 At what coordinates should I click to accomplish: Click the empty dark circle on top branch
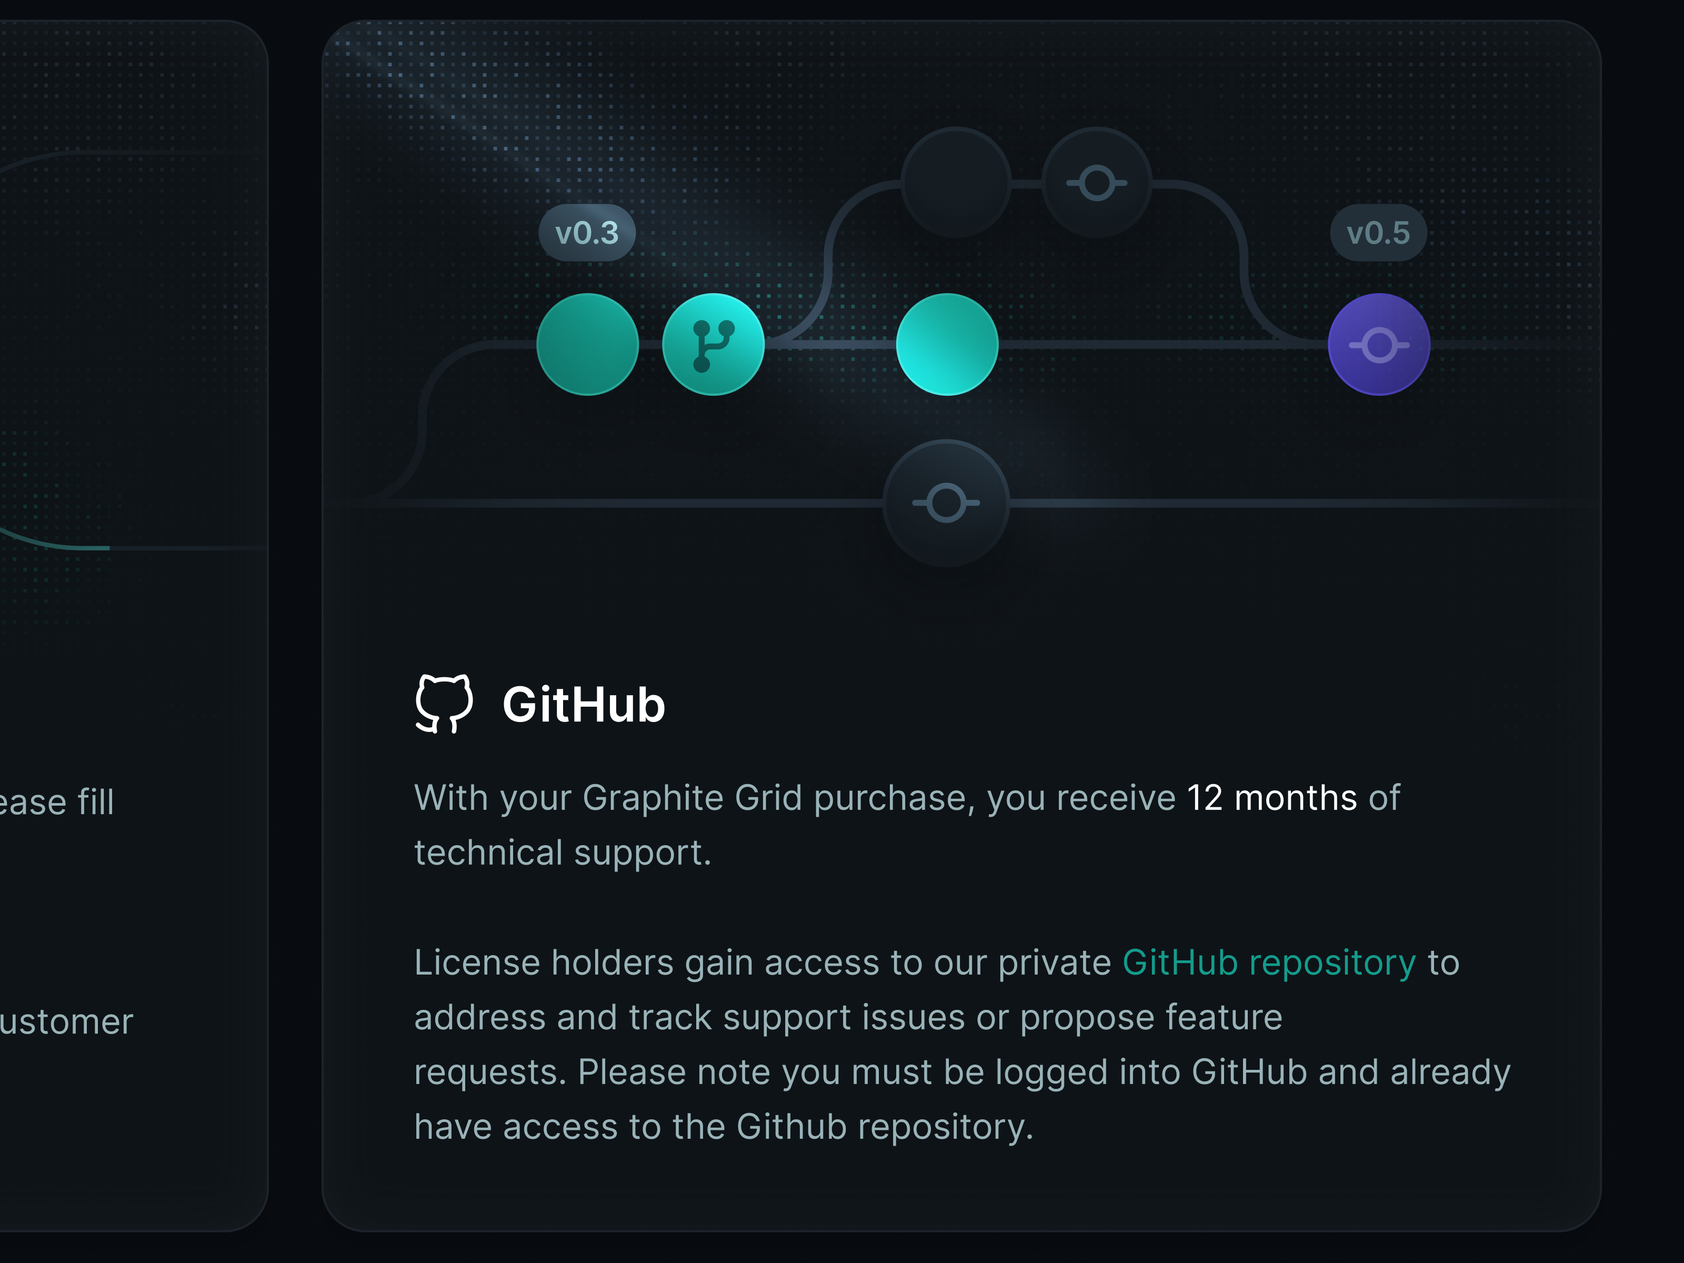(x=956, y=184)
